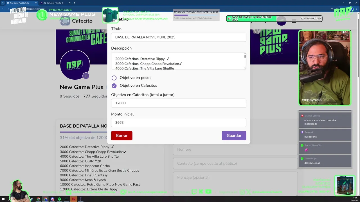
Task: Click '7000 Cafecitos: Mi héroe Es La Gran Bestia Chopps'
Action: coord(99,171)
